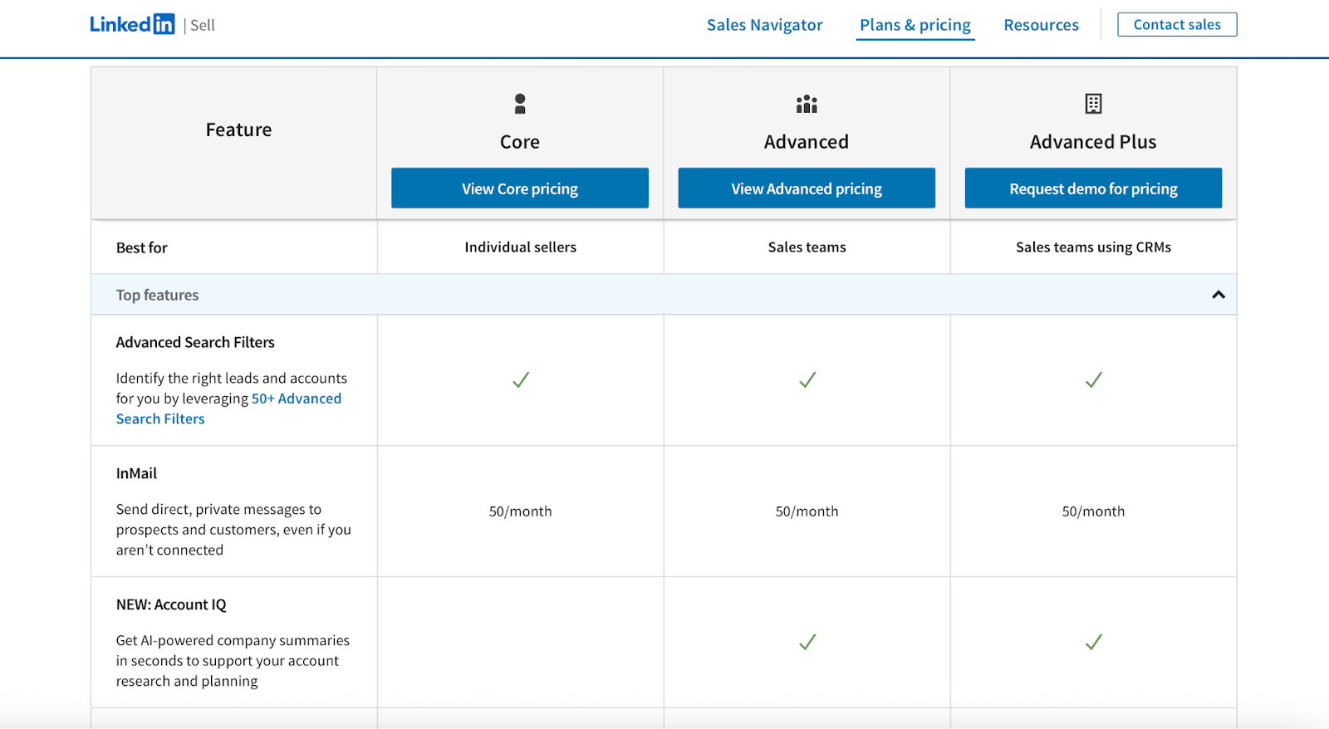Open the Sales Navigator menu item
Image resolution: width=1329 pixels, height=729 pixels.
click(764, 25)
